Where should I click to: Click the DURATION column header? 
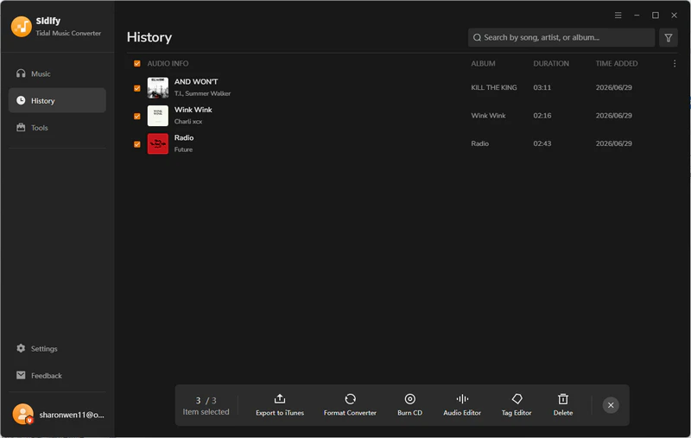(551, 63)
